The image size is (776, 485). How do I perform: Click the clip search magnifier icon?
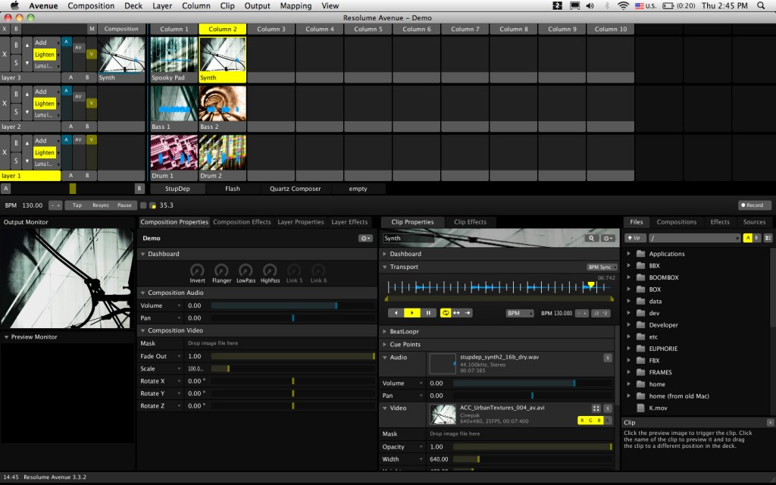[x=591, y=238]
